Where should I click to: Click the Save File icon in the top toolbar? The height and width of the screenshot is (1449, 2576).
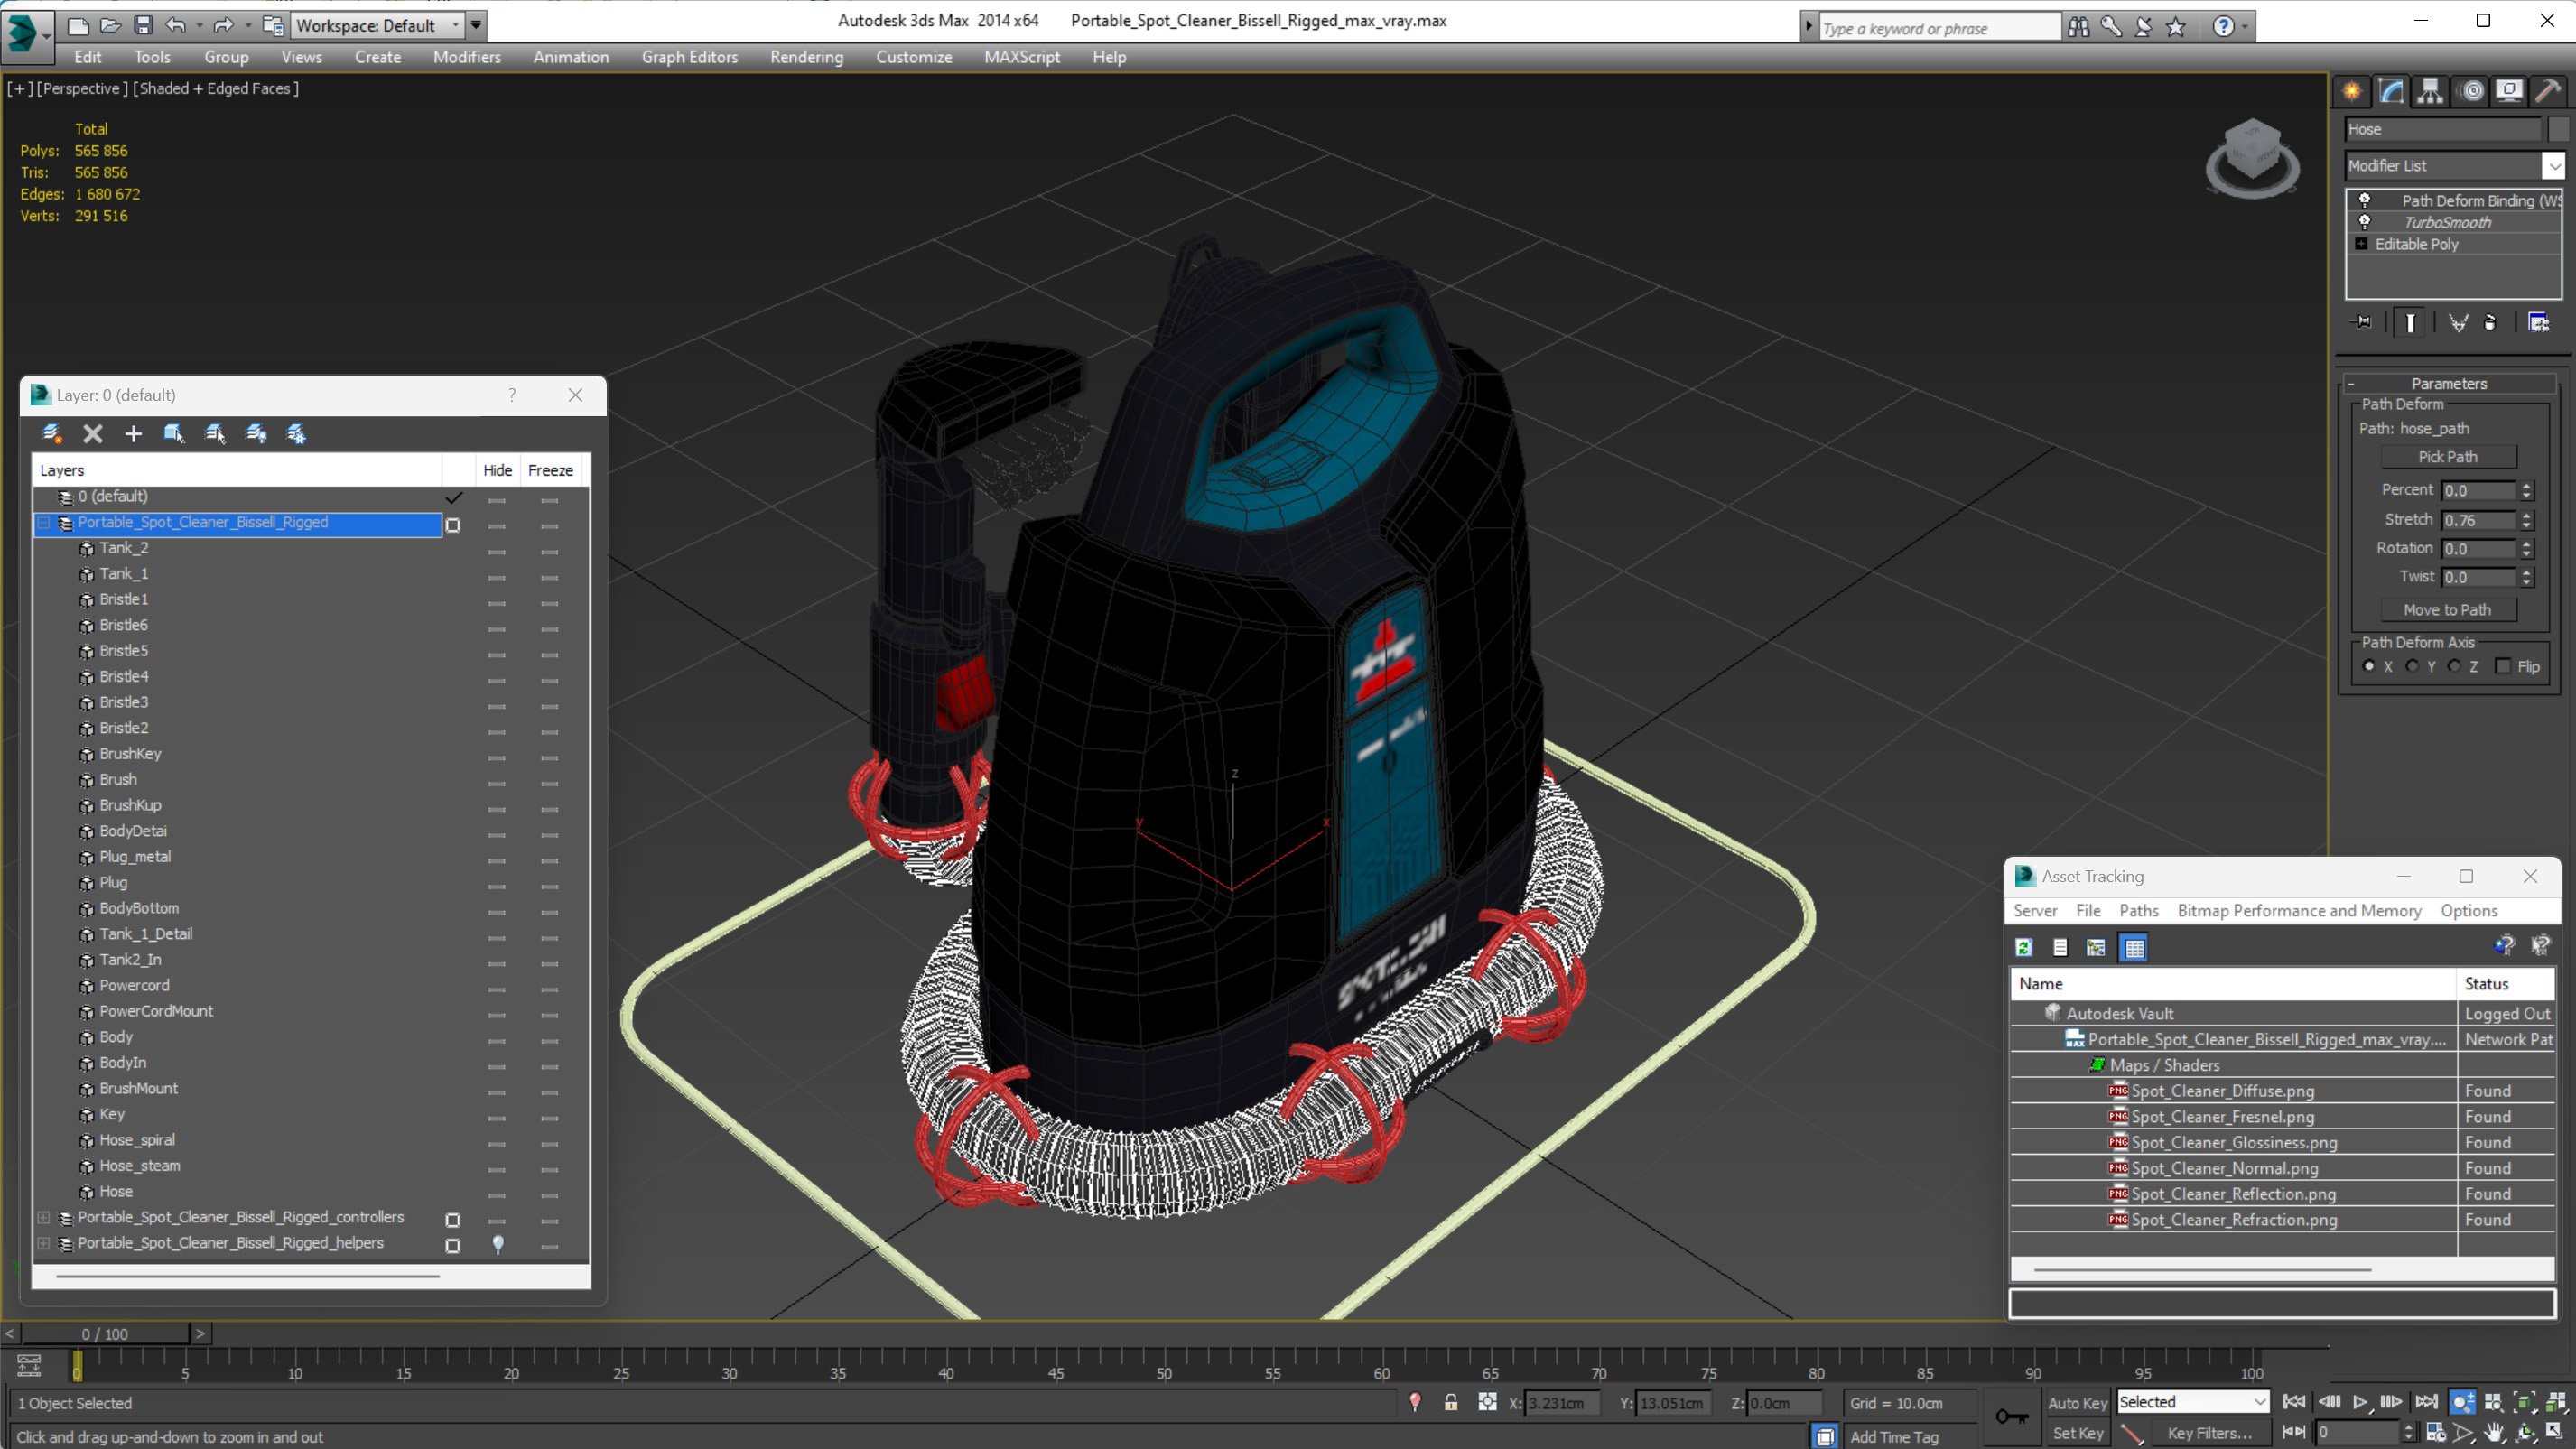coord(143,25)
